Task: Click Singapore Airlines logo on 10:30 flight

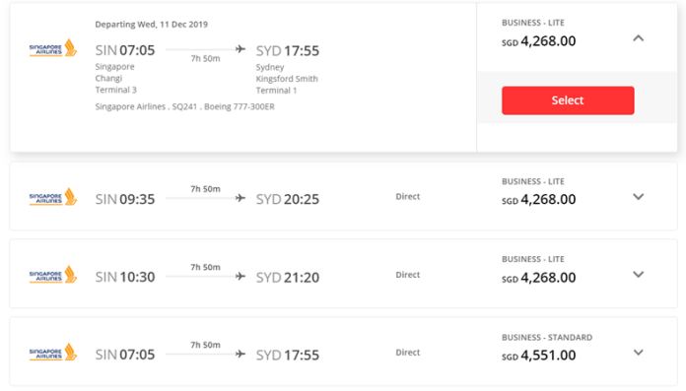Action: point(53,275)
